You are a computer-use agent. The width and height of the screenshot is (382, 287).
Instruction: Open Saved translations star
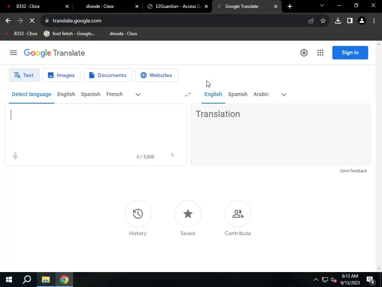coord(188,214)
